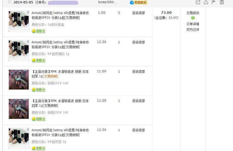Open the Armani title link of 1g拍分装盒 row

(x=60, y=15)
